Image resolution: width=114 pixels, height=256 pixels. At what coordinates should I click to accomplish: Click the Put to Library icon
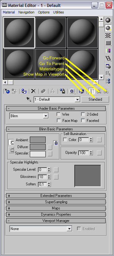point(62,91)
